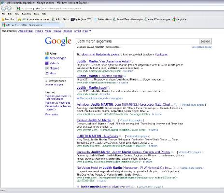This screenshot has height=193, width=224.
Task: Open the Favorites menu
Action: point(27,14)
